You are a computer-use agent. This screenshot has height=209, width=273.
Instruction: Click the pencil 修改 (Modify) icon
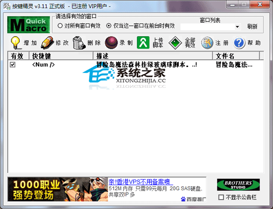(47, 43)
